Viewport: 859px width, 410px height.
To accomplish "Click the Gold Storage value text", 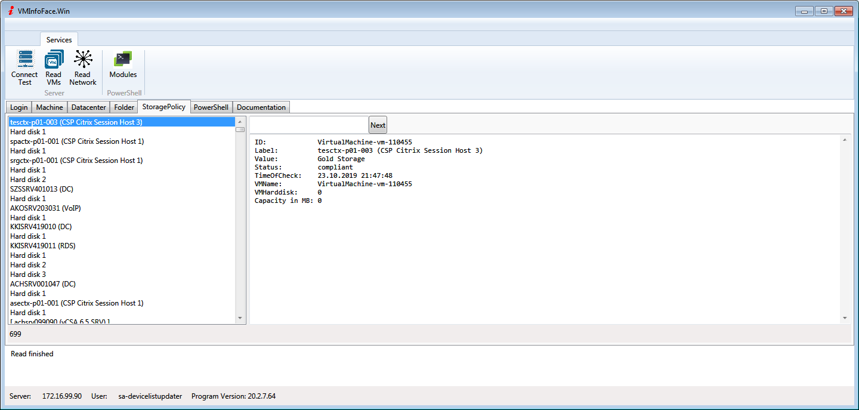I will click(341, 159).
